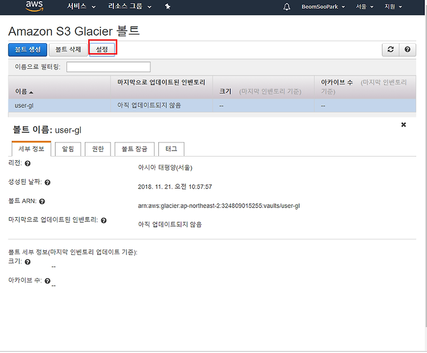Switch to the 알림 tab

(x=68, y=149)
